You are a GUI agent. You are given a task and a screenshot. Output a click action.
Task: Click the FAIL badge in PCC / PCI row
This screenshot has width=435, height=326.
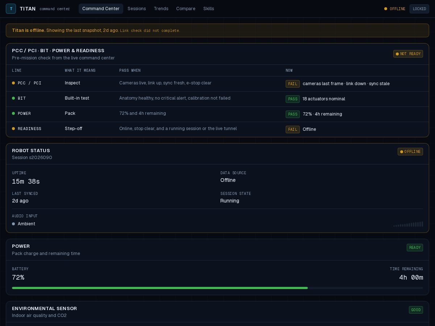293,84
